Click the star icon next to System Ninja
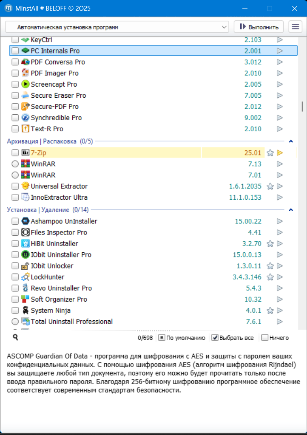This screenshot has width=307, height=435. tap(270, 311)
